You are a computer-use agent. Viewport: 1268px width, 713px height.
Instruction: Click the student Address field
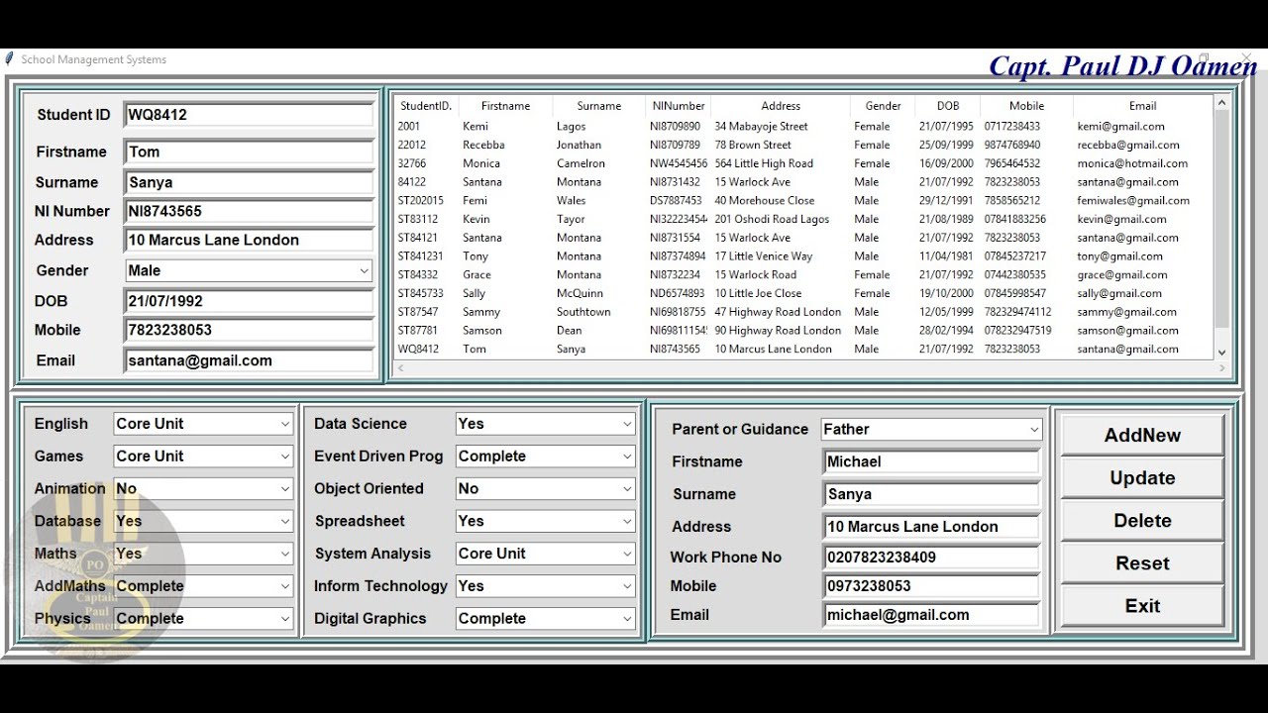(249, 240)
